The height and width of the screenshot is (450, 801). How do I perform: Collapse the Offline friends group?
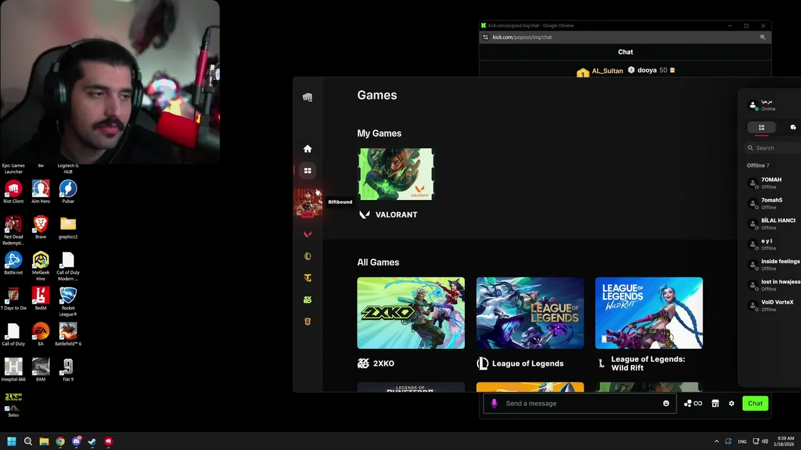pyautogui.click(x=758, y=166)
